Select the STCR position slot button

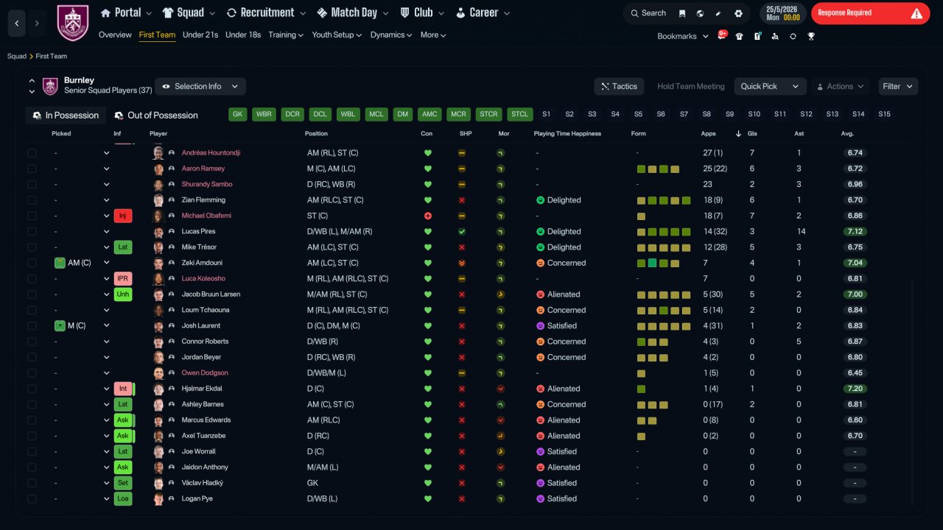[x=488, y=114]
